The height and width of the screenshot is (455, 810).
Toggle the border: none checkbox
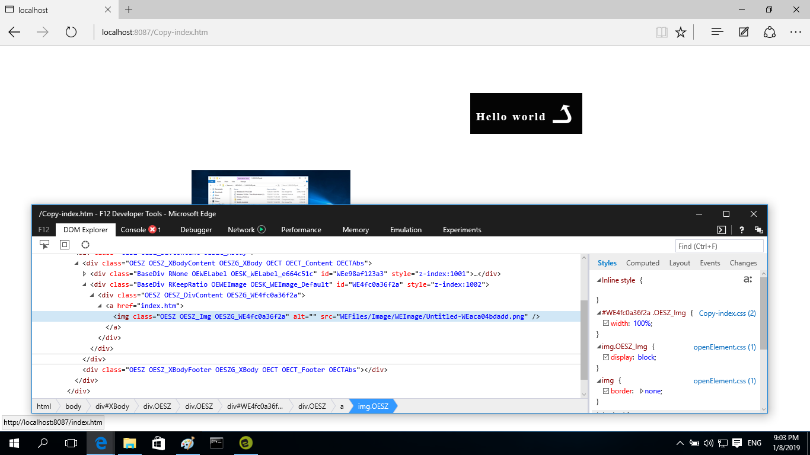[606, 391]
